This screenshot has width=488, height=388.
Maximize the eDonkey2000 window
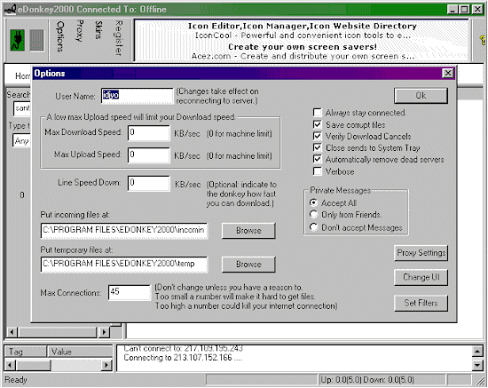click(464, 10)
